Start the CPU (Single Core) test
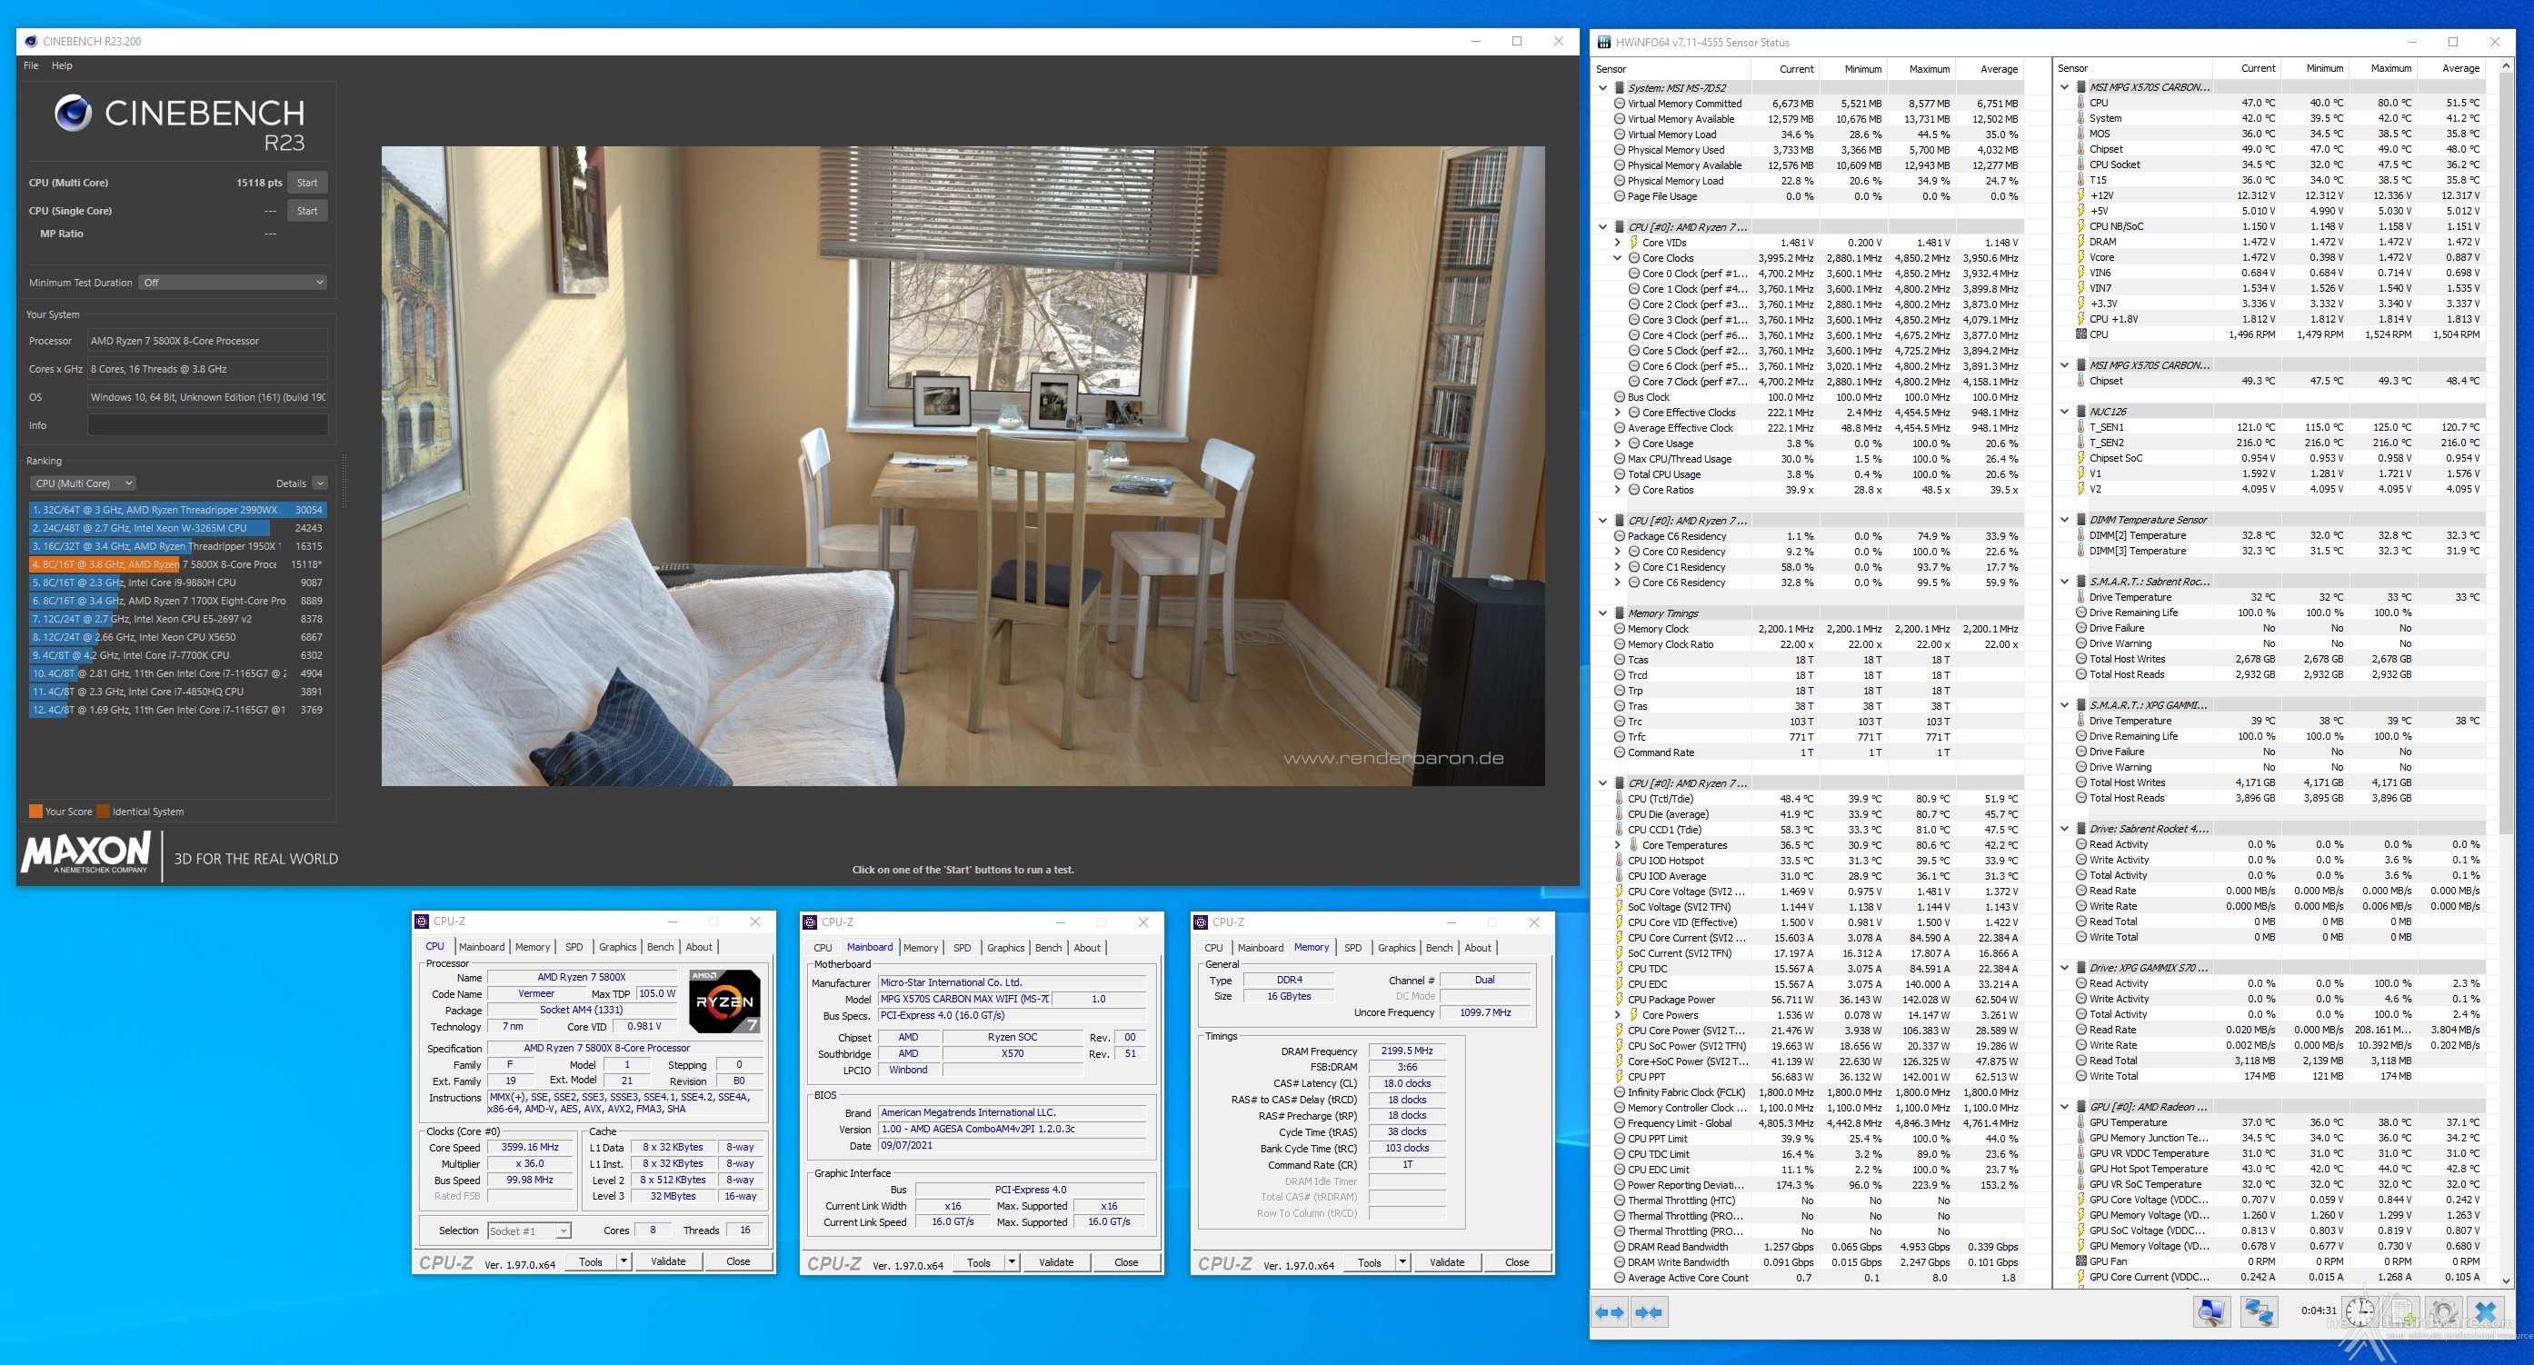 [x=307, y=211]
